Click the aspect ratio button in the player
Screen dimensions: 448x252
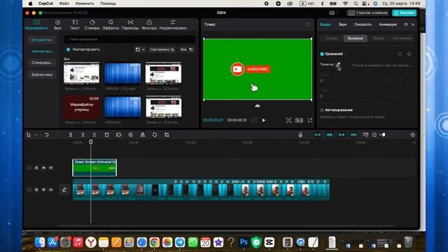[299, 120]
